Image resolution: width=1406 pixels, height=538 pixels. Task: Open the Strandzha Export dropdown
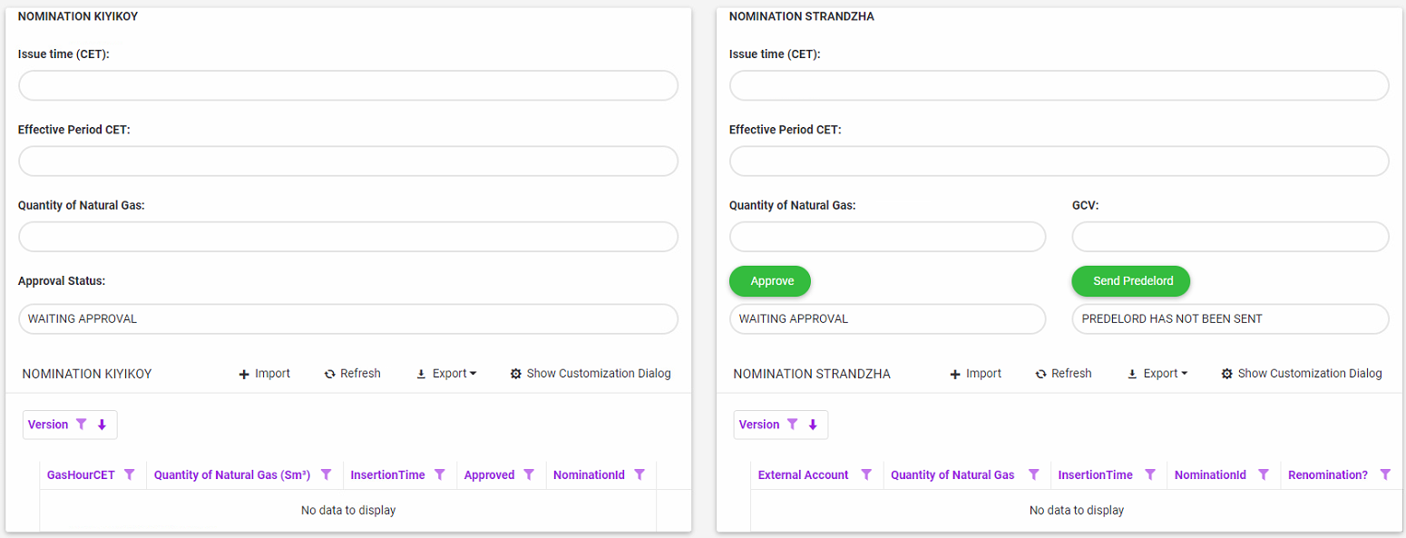1157,374
